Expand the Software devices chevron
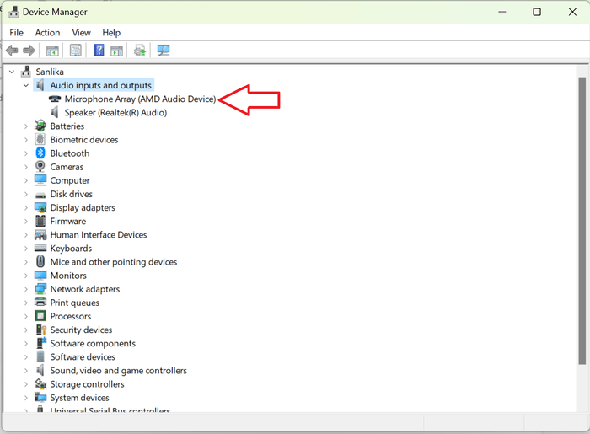590x434 pixels. point(26,357)
